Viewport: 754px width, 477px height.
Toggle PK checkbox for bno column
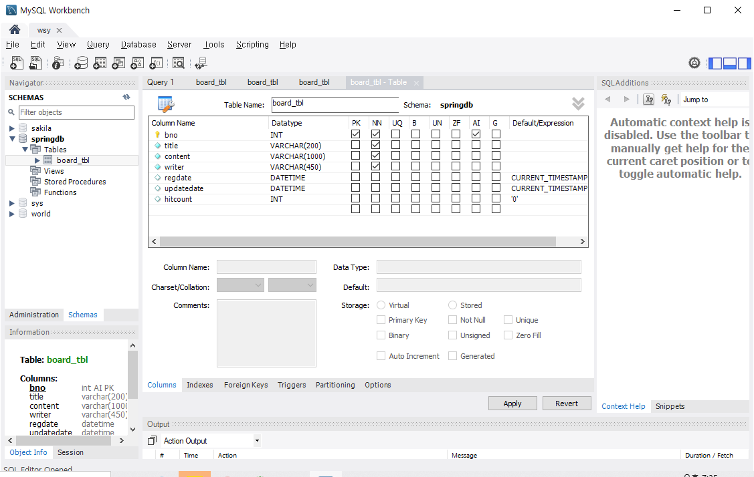click(356, 134)
